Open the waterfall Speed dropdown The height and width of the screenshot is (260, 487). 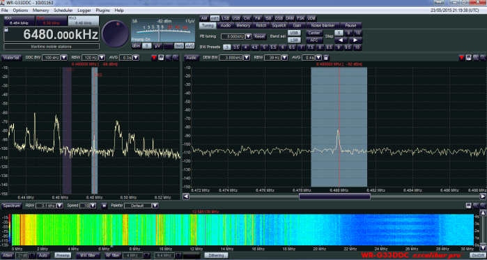coord(93,206)
